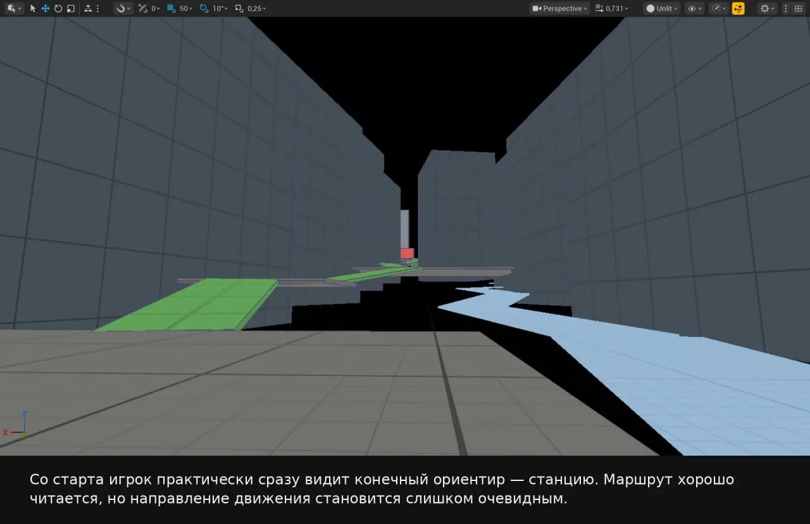Open the surface snapping dropdown
Image resolution: width=810 pixels, height=524 pixels.
(x=123, y=8)
